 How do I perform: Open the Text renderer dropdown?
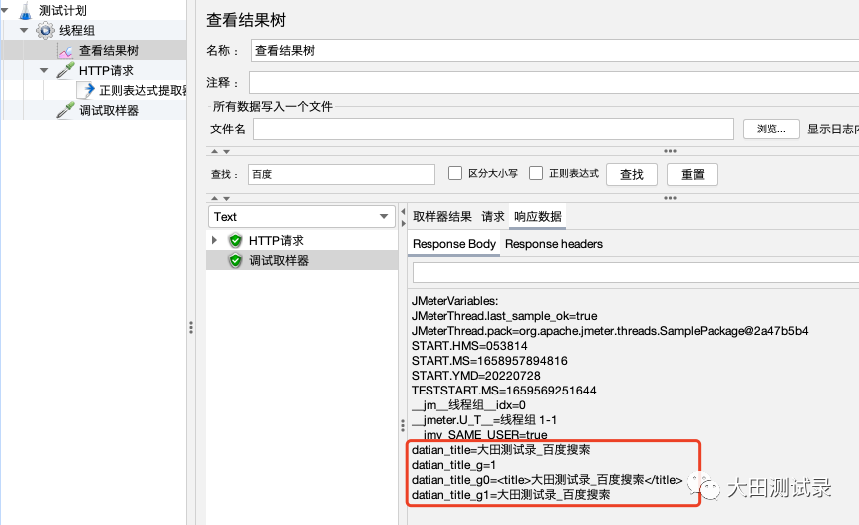[x=301, y=217]
